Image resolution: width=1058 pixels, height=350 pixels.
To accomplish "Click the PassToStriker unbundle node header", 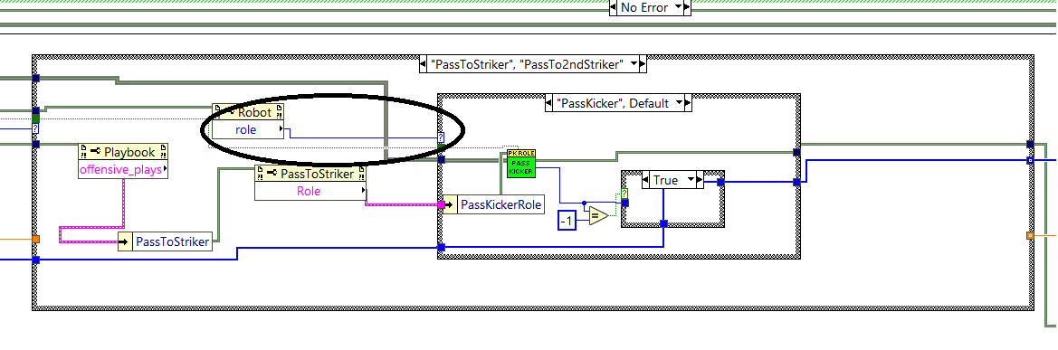I will [310, 174].
